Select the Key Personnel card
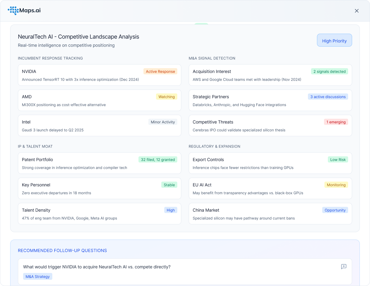The height and width of the screenshot is (286, 370). 99,189
